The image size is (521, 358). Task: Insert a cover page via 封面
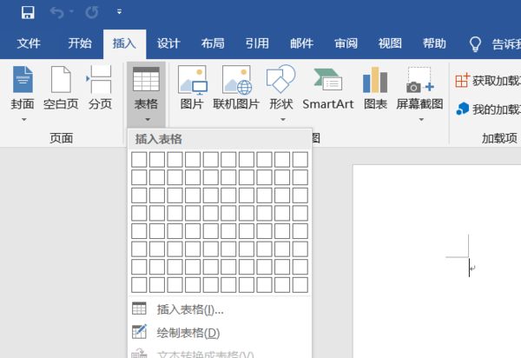(x=23, y=93)
